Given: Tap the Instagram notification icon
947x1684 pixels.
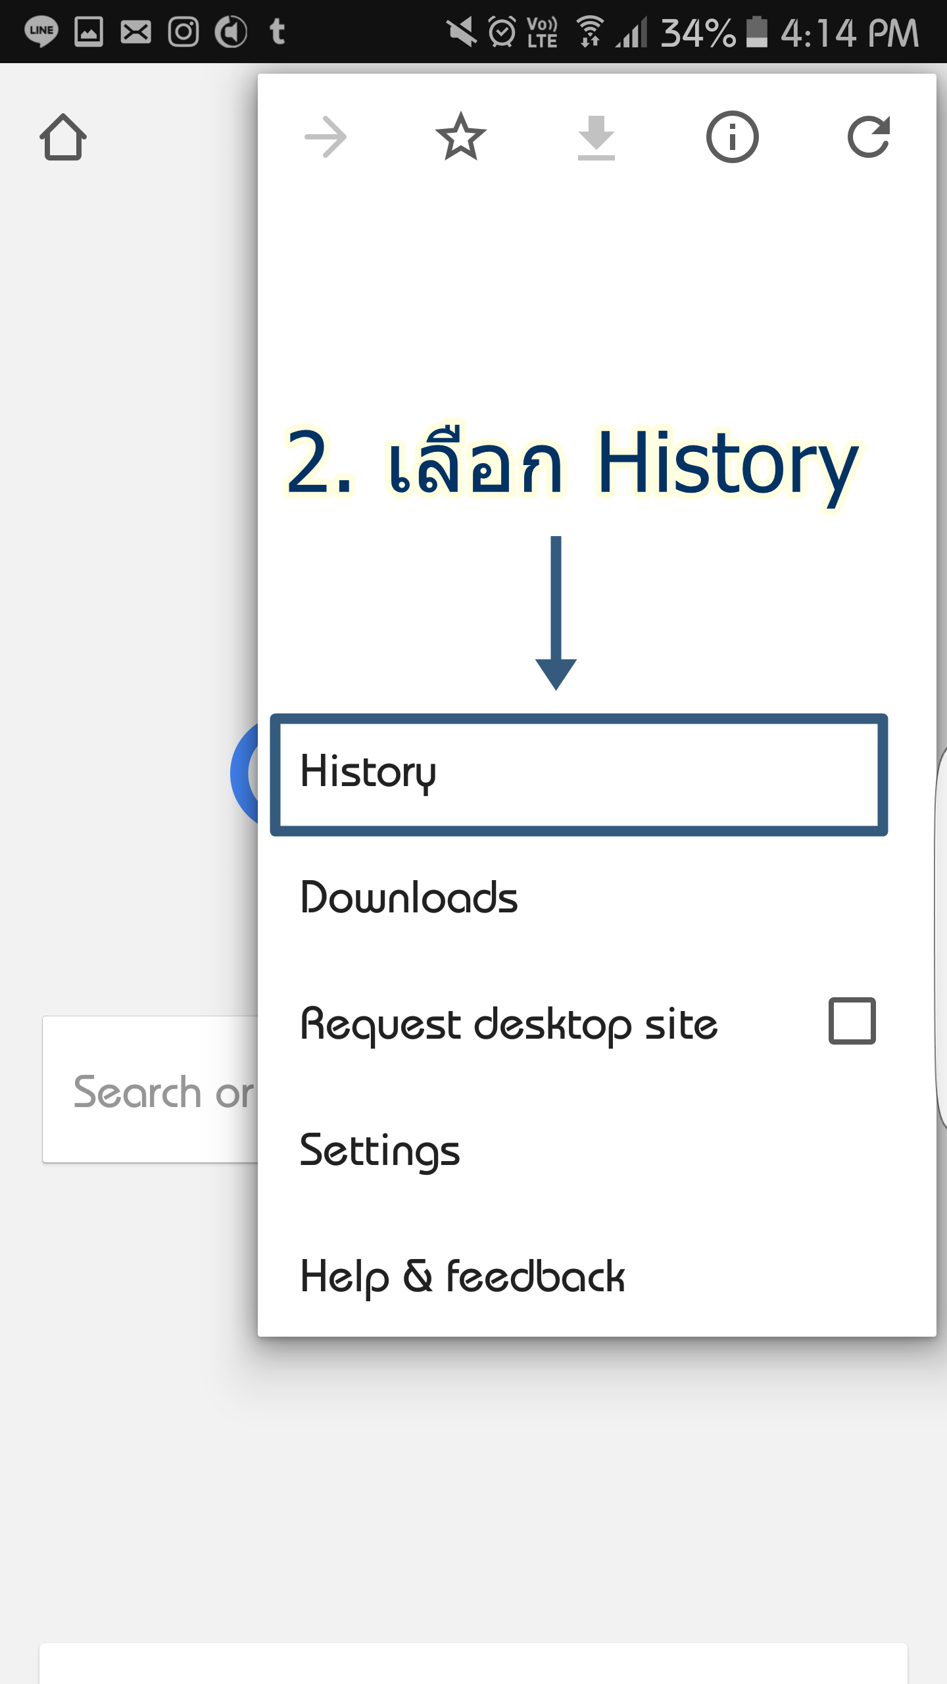Looking at the screenshot, I should pyautogui.click(x=183, y=32).
